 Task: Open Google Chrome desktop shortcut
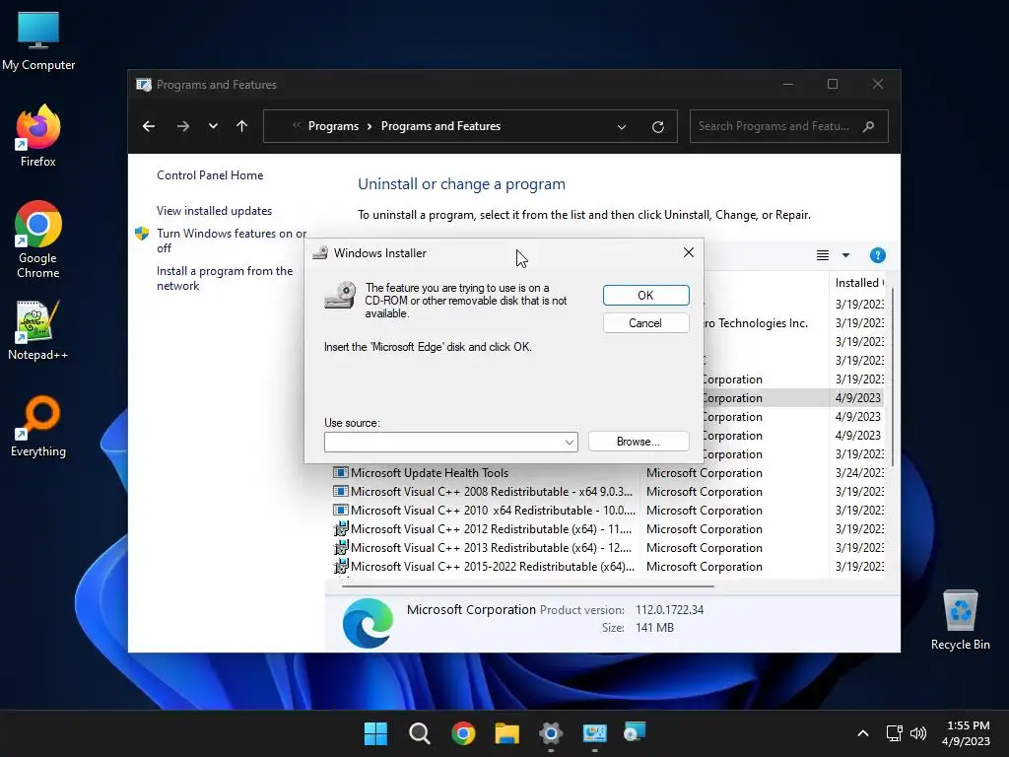pyautogui.click(x=38, y=240)
